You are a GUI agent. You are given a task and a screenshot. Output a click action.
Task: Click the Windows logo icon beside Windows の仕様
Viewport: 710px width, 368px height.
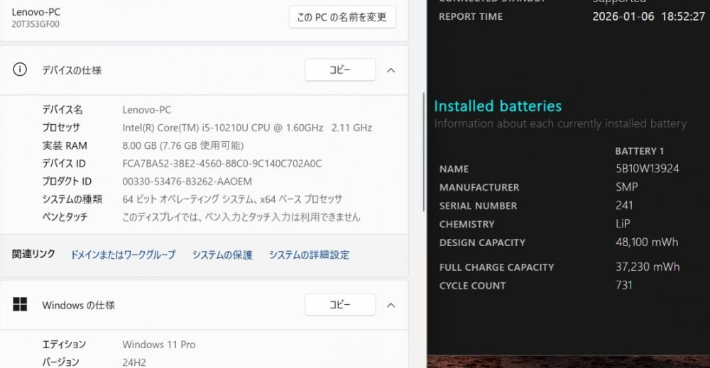[20, 304]
